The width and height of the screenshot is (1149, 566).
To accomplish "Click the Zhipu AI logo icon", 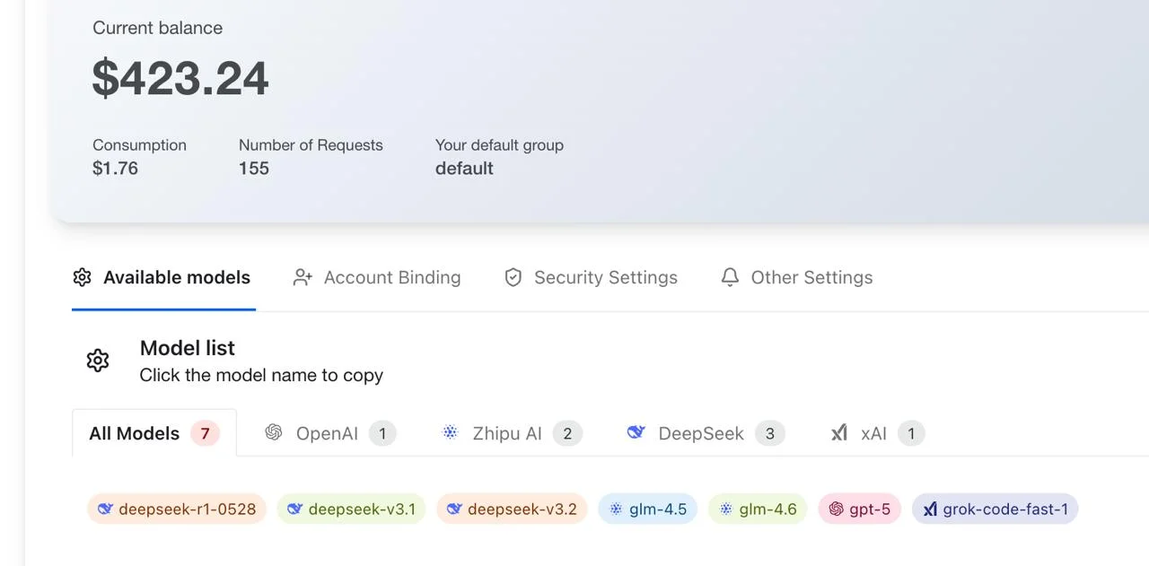I will (x=451, y=433).
